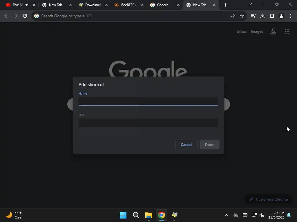Open File Explorer from taskbar

149,215
